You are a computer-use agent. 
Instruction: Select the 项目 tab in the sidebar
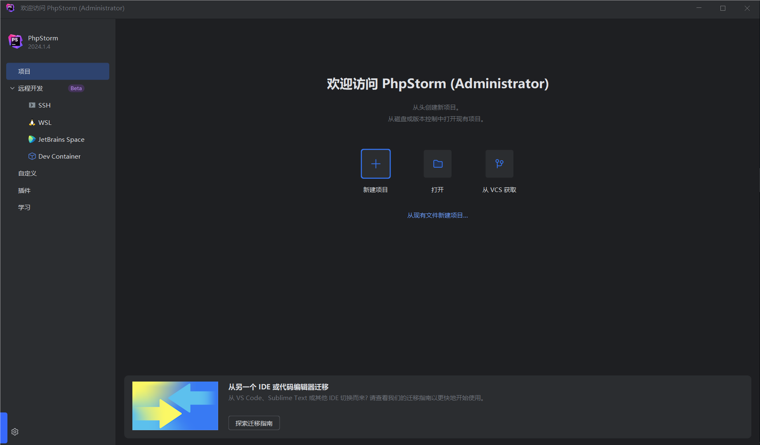coord(58,71)
